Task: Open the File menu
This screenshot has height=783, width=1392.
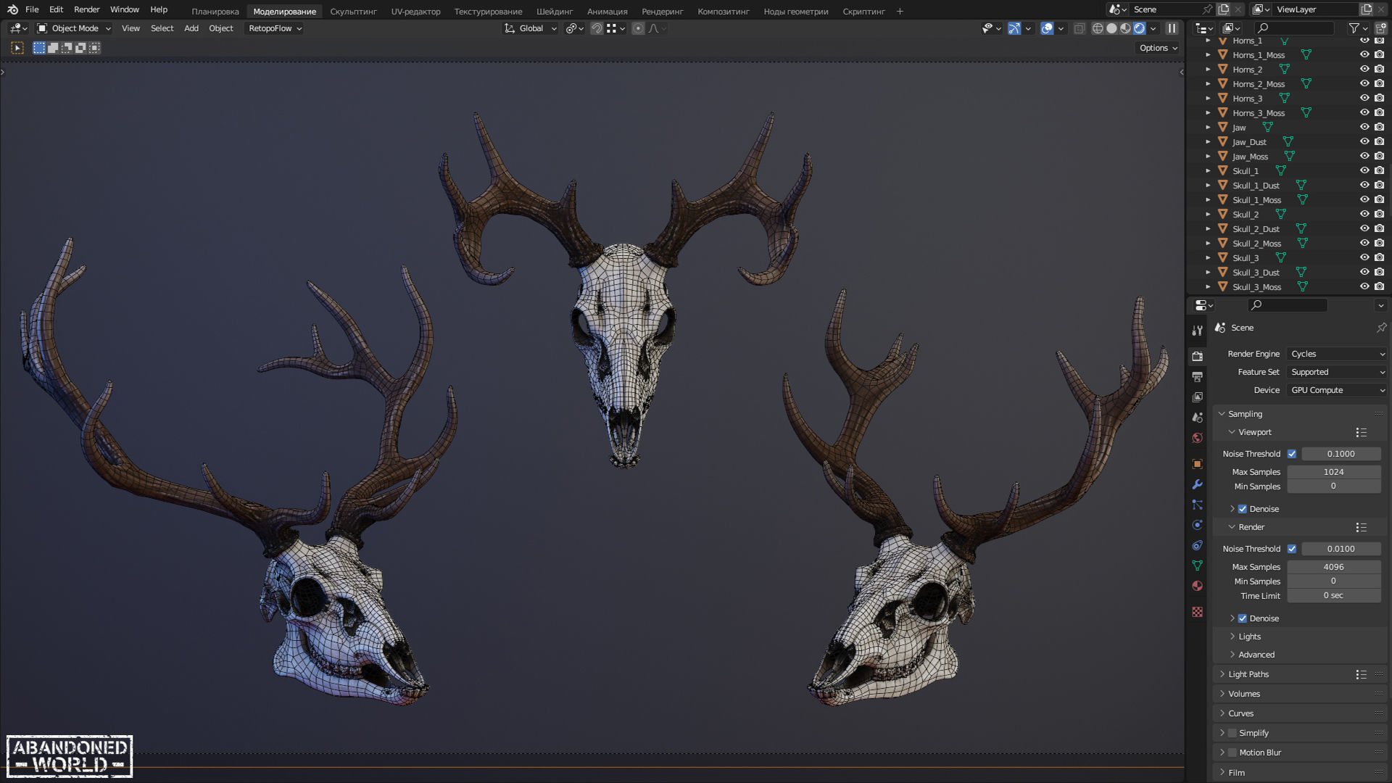Action: pyautogui.click(x=32, y=9)
